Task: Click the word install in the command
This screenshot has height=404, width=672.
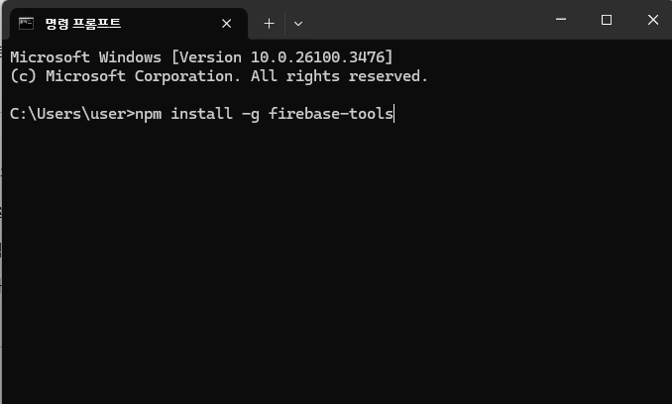Action: pyautogui.click(x=201, y=114)
